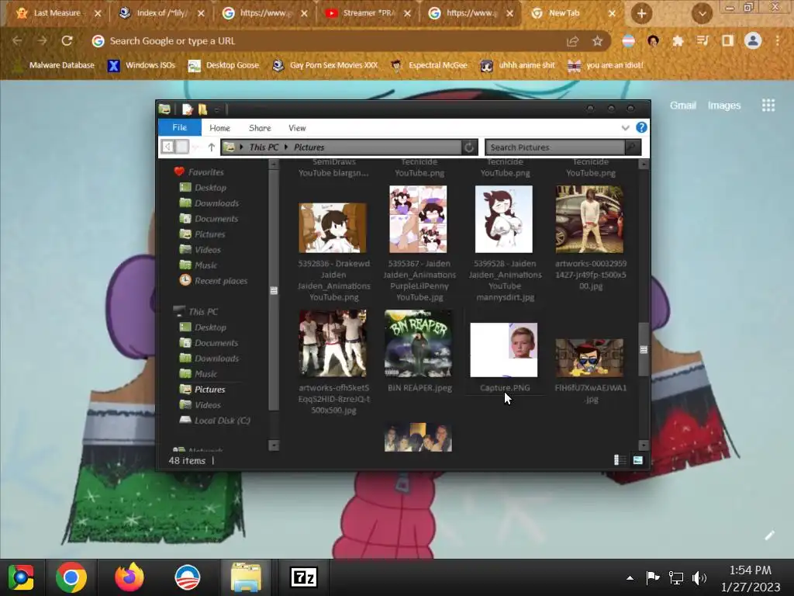Go back in the Explorer window
This screenshot has height=596, width=794.
tap(167, 147)
